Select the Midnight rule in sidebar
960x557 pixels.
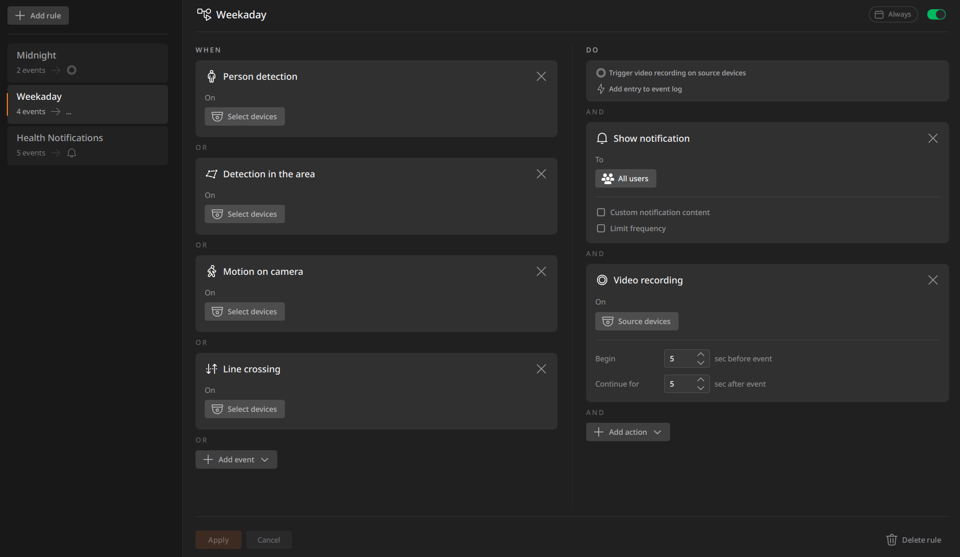coord(88,63)
